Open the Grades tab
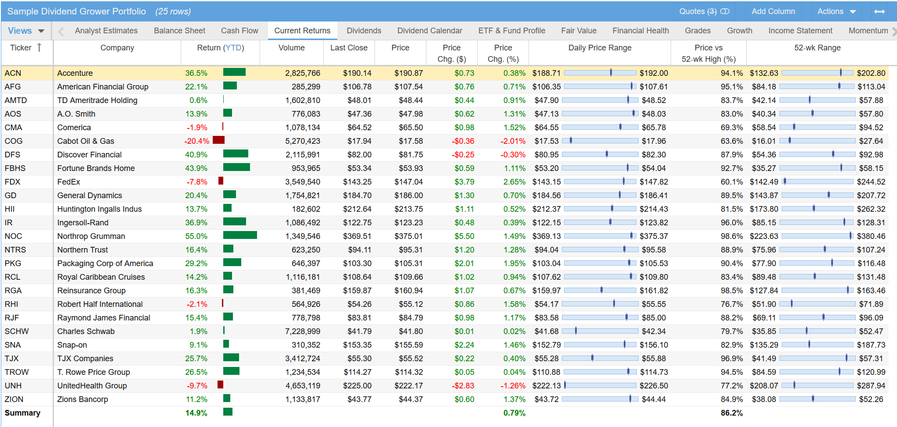The width and height of the screenshot is (897, 427). coord(697,31)
